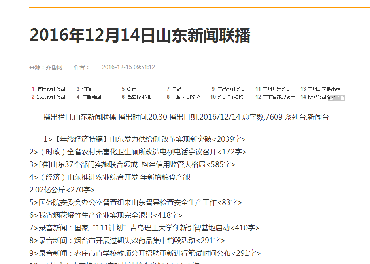Viewport: 370px width, 264px height.
Task: Open the 终审 link
Action: (x=132, y=89)
